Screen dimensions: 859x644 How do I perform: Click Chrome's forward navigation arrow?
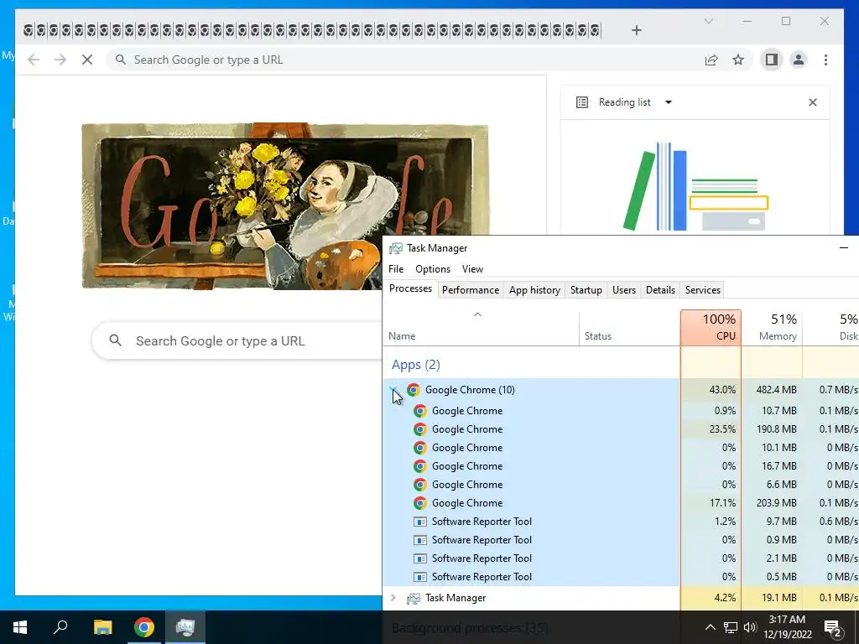coord(60,60)
